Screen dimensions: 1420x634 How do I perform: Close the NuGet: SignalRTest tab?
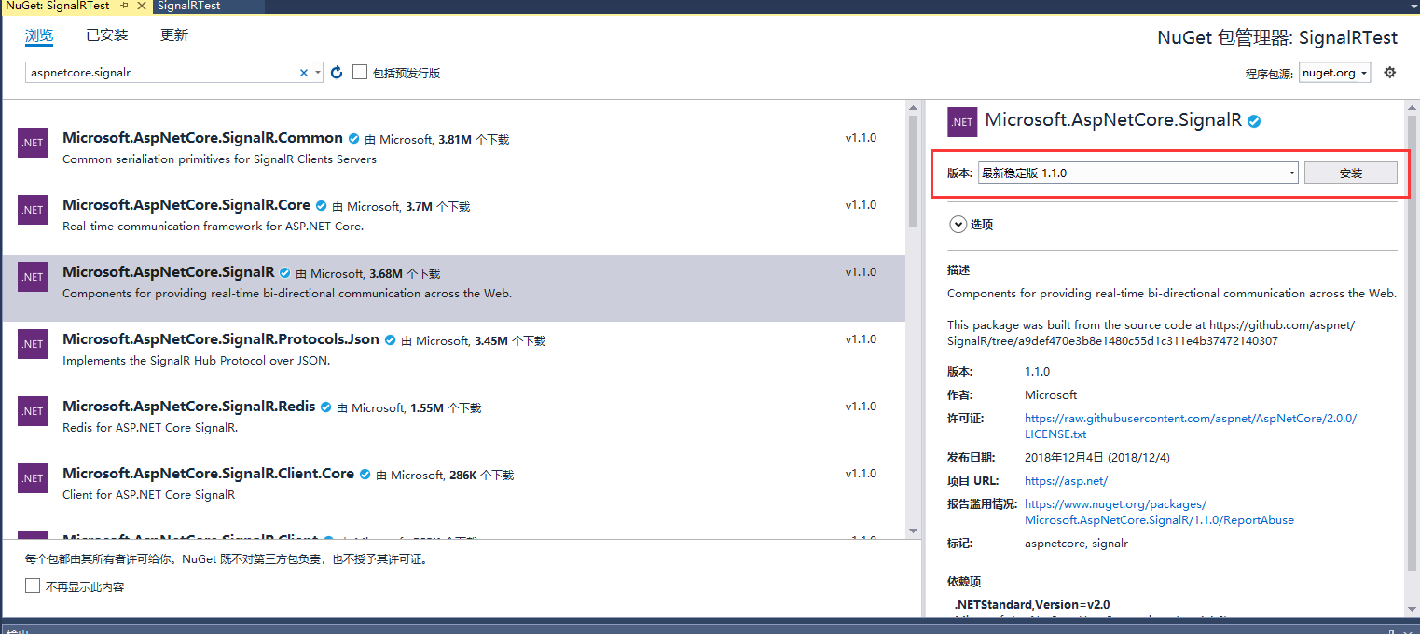tap(142, 7)
